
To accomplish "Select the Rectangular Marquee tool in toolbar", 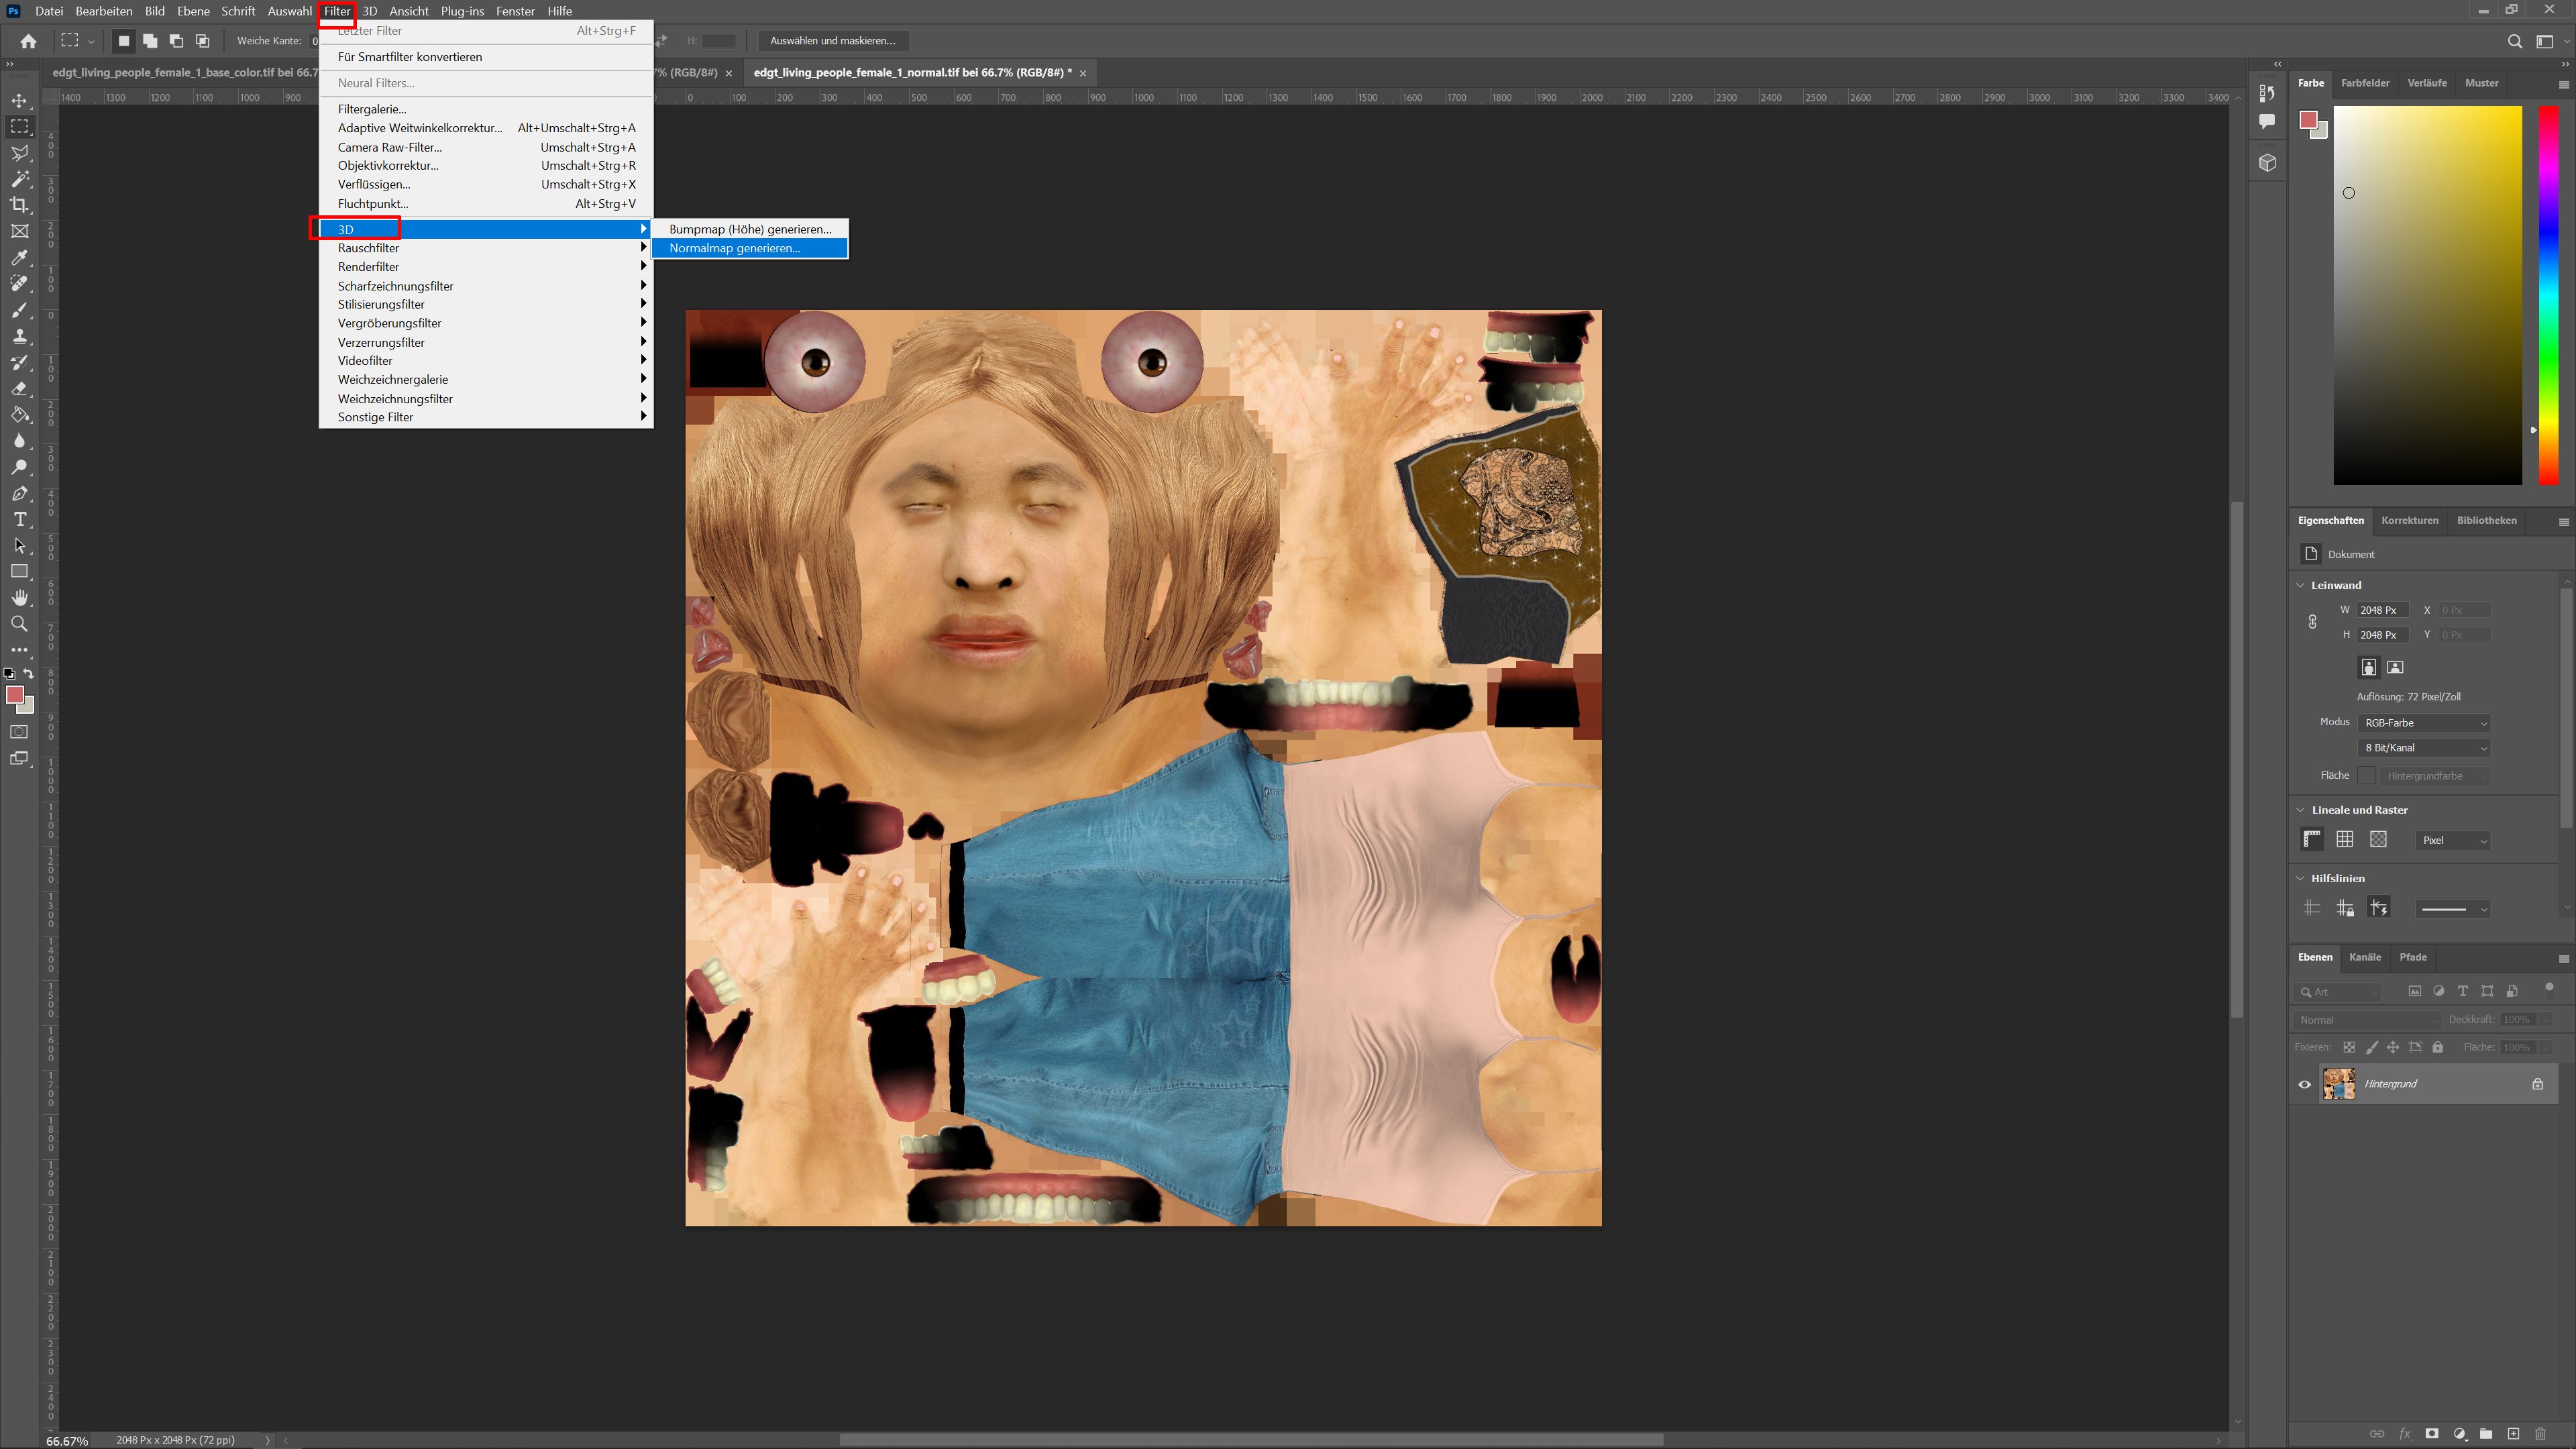I will 19,127.
